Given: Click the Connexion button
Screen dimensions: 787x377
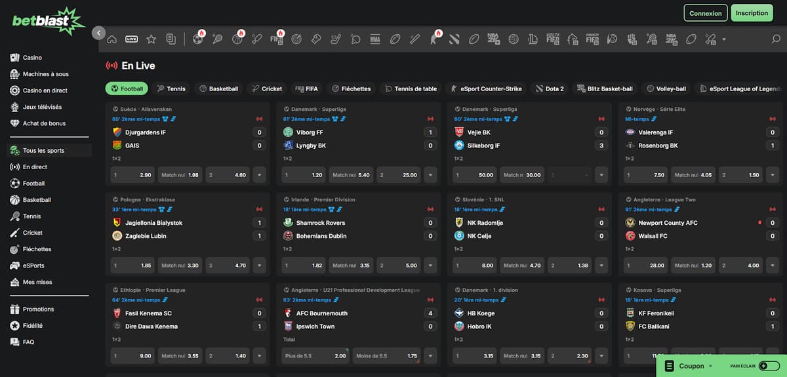Looking at the screenshot, I should [706, 13].
